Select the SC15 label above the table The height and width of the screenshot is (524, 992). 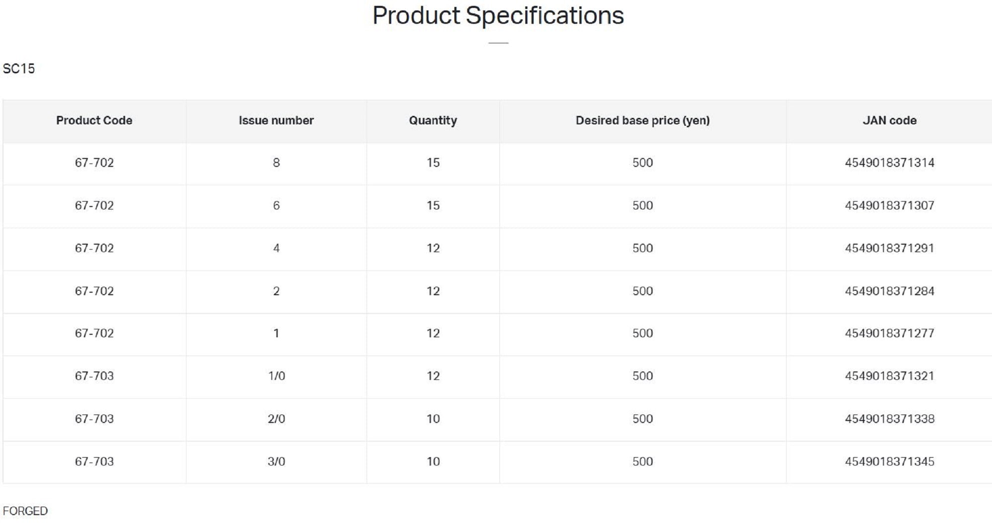pyautogui.click(x=19, y=68)
